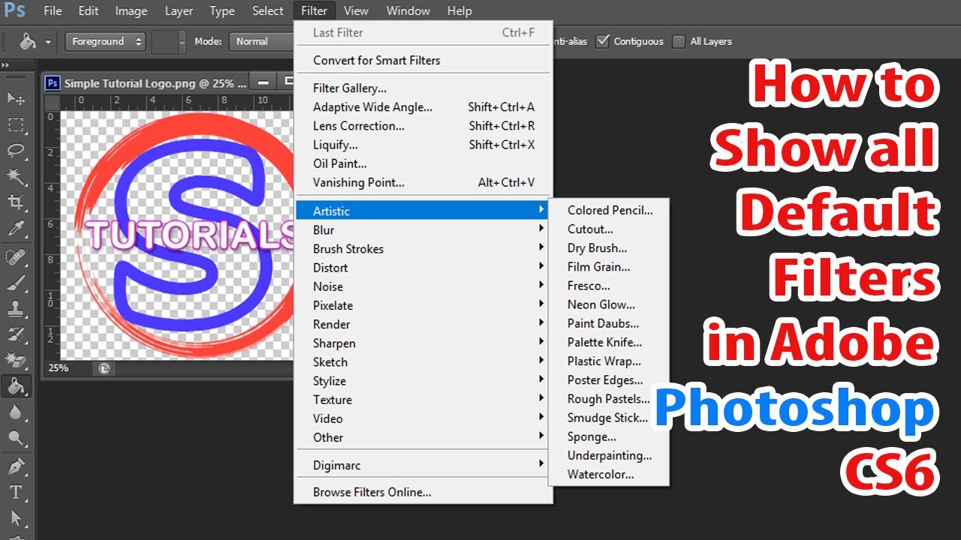Expand the Render filter submenu
The width and height of the screenshot is (961, 540).
423,324
